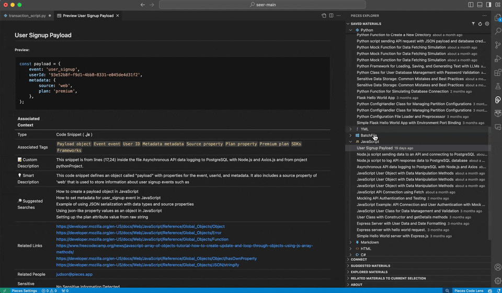Open the MDN Global_Objects/Function link
Screen dimensions: 502x293
[142, 239]
